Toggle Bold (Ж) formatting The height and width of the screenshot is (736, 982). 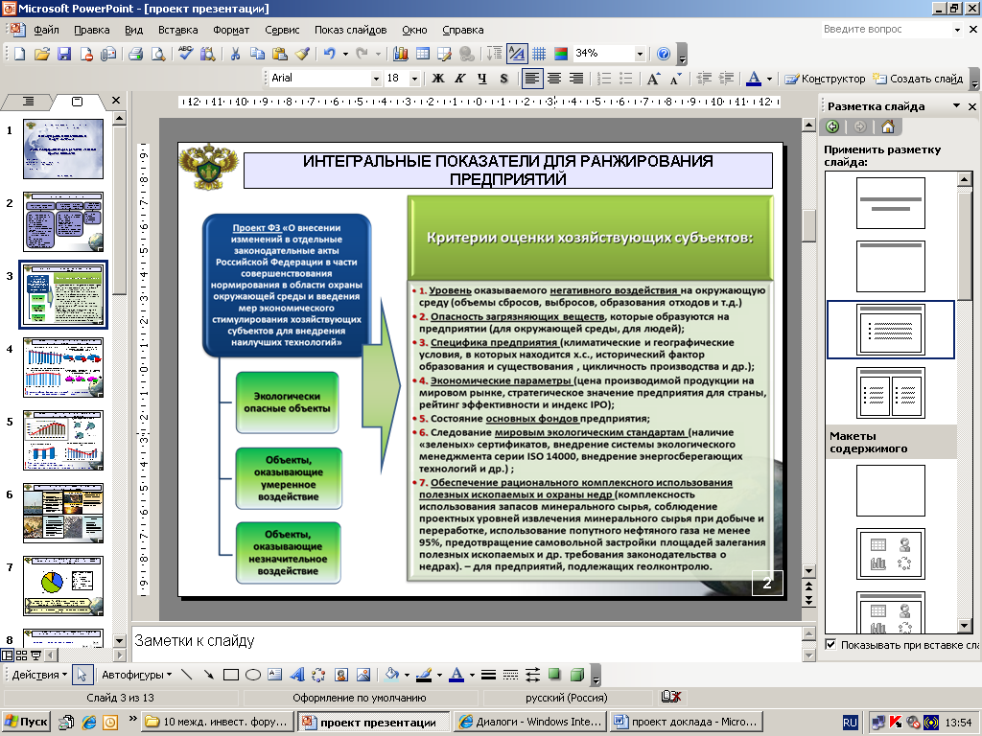(x=437, y=79)
